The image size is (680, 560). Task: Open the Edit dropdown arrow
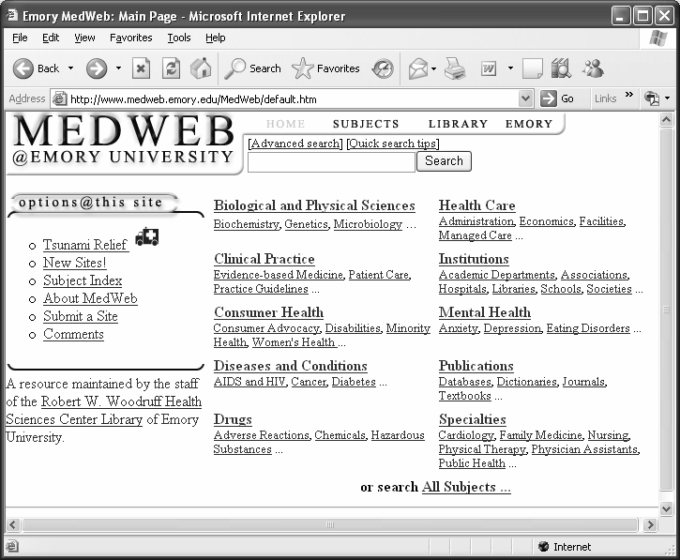[510, 68]
